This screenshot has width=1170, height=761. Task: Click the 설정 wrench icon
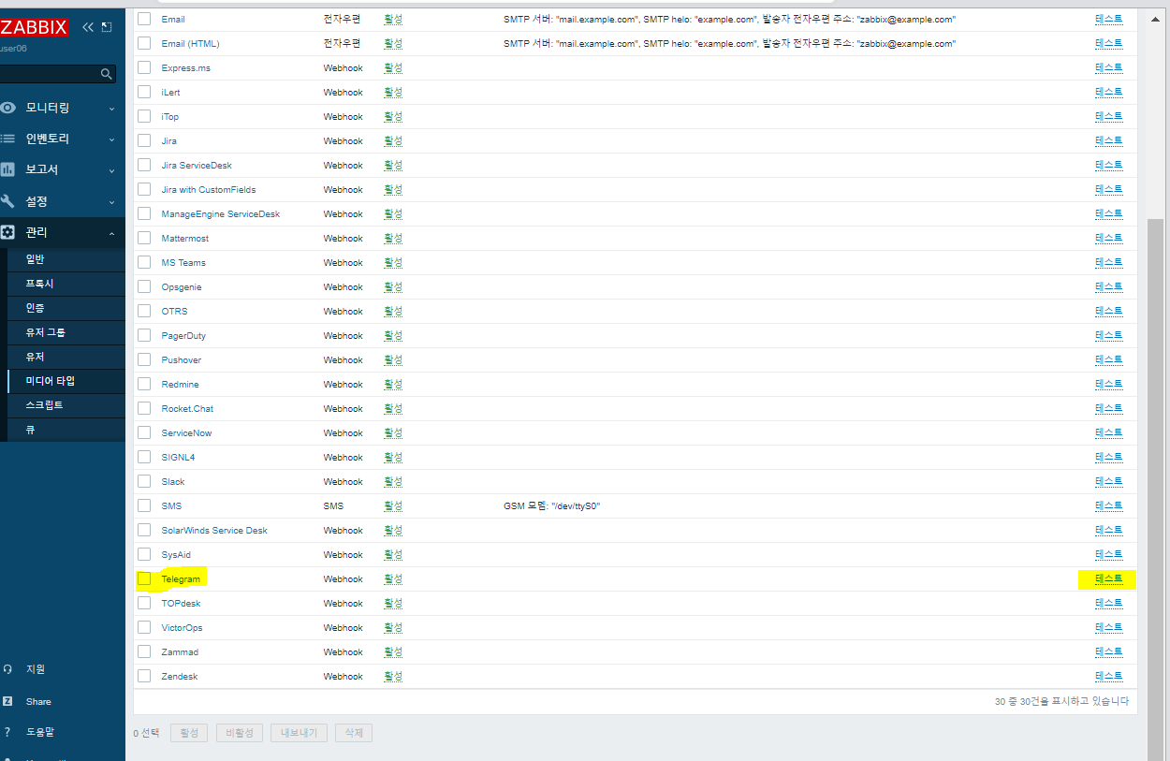7,201
